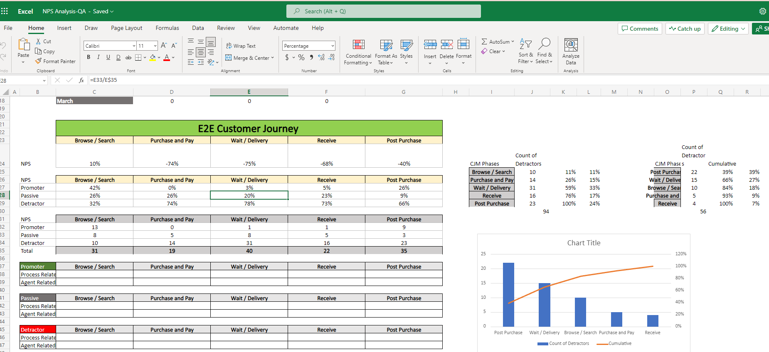
Task: Switch to the Formulas ribbon tab
Action: (167, 28)
